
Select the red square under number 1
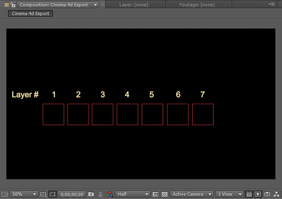click(x=54, y=114)
